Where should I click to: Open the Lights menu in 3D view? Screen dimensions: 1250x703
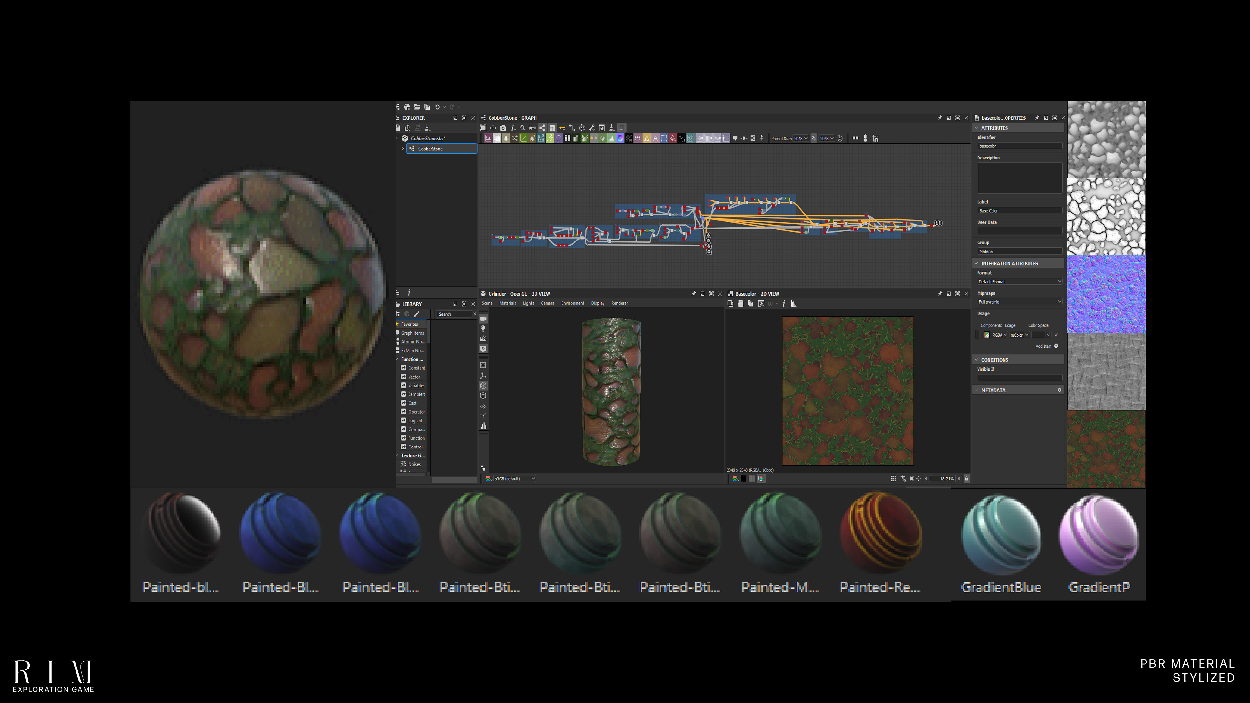pyautogui.click(x=528, y=303)
